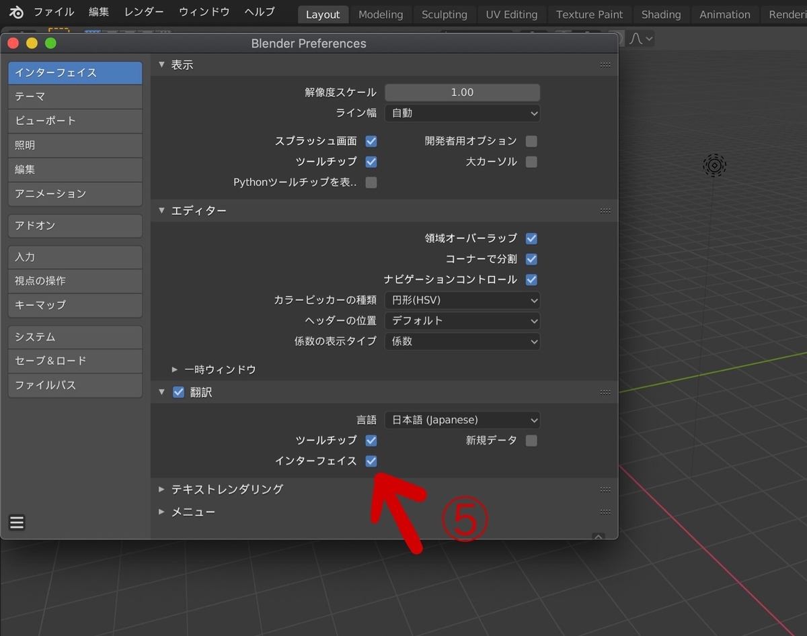The image size is (807, 636).
Task: Click the テキストレンダリング panel drag-grip icon
Action: tap(605, 490)
